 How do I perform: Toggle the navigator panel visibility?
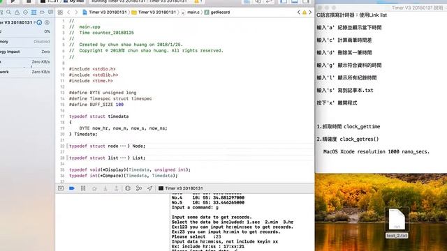(284, 1)
